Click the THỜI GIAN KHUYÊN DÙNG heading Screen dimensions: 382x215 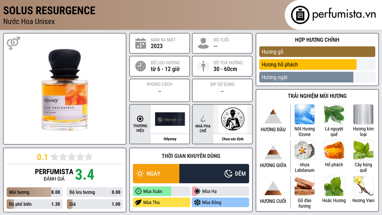click(x=191, y=156)
